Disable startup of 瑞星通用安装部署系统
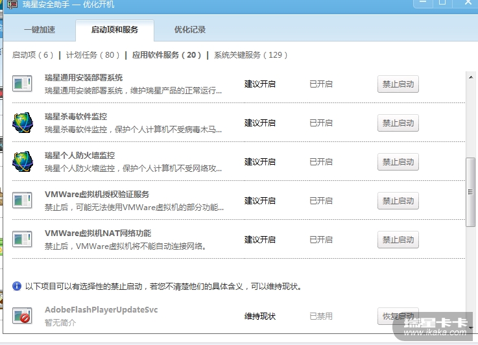Image resolution: width=478 pixels, height=345 pixels. [x=398, y=84]
